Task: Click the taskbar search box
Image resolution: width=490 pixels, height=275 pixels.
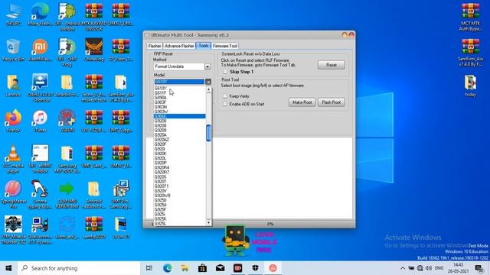Action: tap(78, 268)
